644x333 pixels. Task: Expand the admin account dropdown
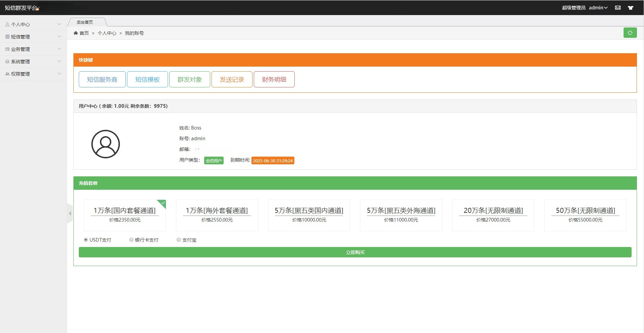[598, 7]
